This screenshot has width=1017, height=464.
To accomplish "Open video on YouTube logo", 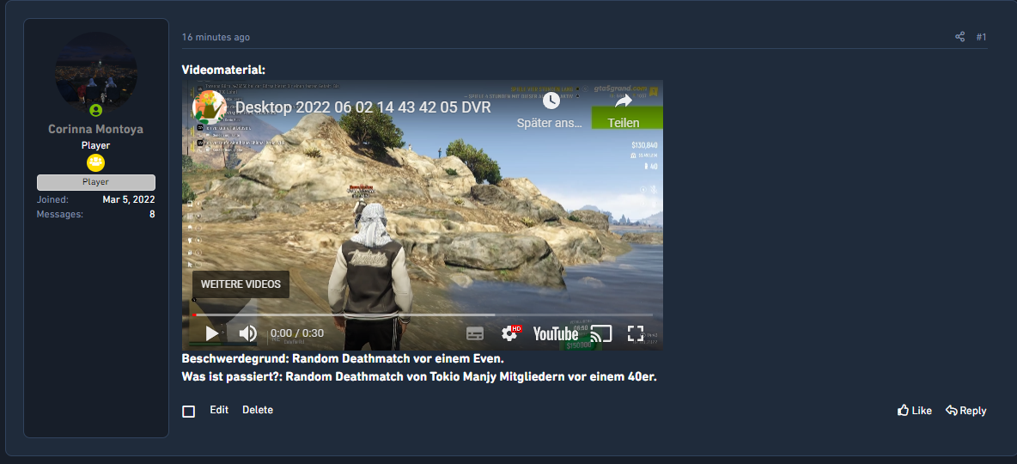I will click(x=555, y=333).
